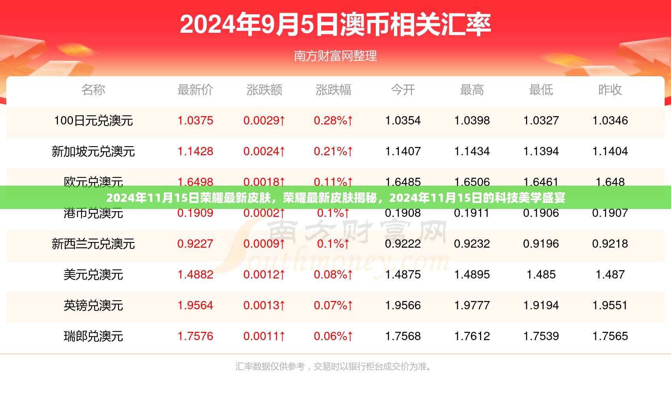The height and width of the screenshot is (395, 671).
Task: Click previous close 1.0346
Action: [x=610, y=120]
